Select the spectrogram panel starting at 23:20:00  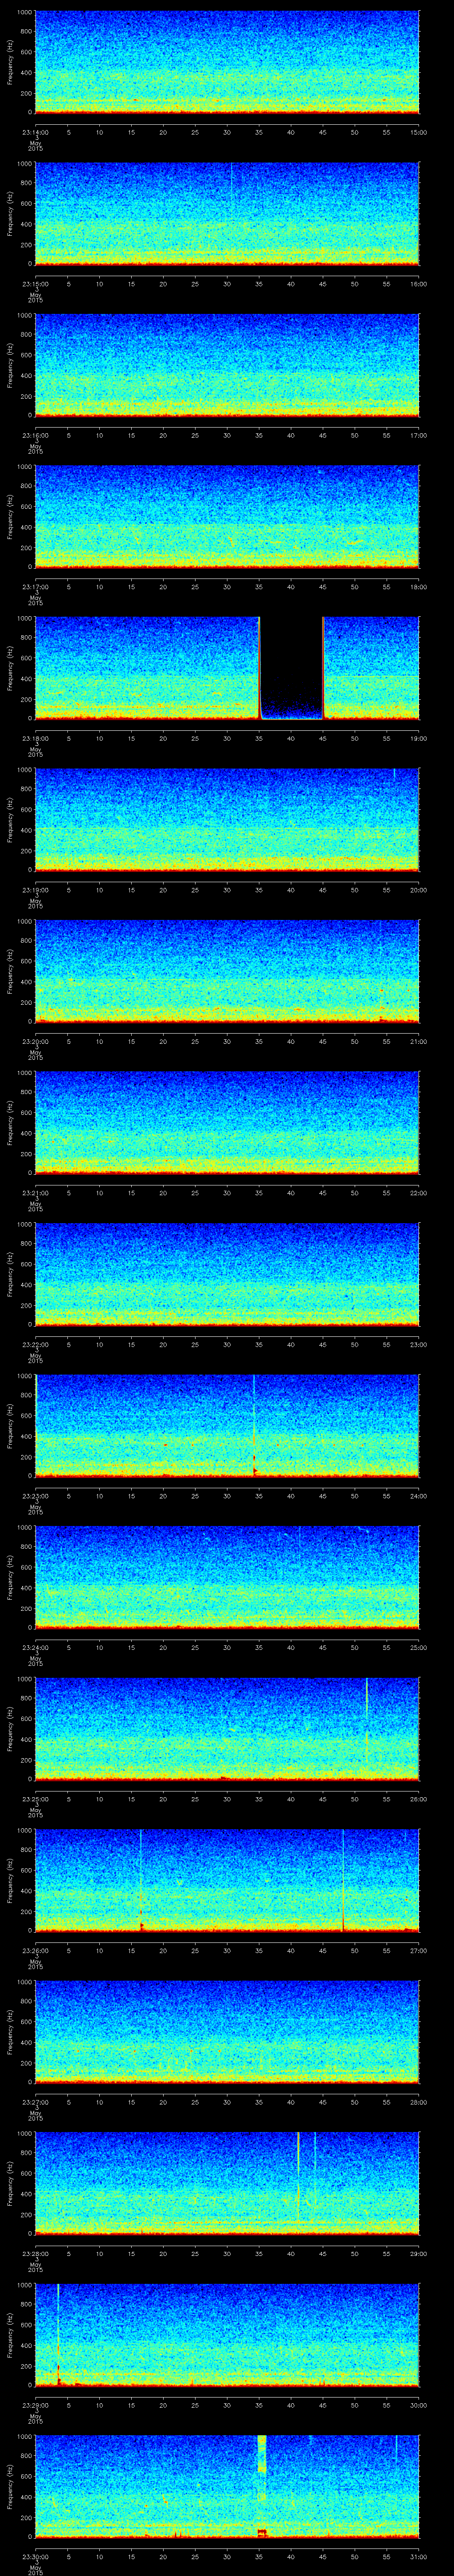pyautogui.click(x=227, y=971)
